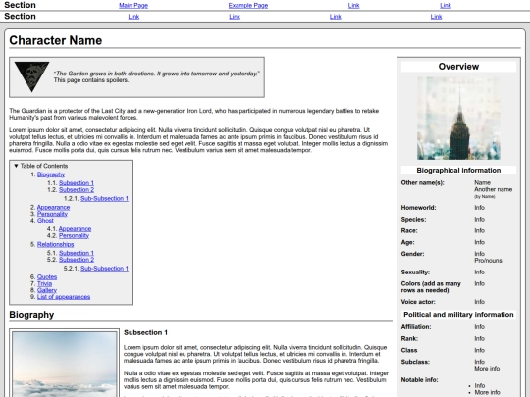Open the Biography cloud sky thumbnail
The width and height of the screenshot is (530, 397).
click(64, 364)
